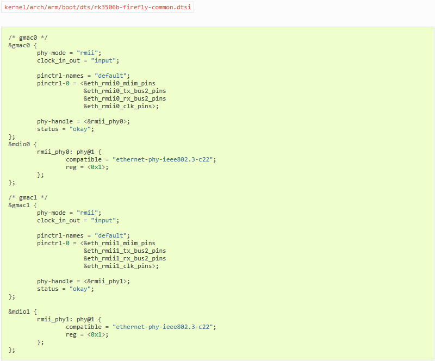Click the gmac0 clock_in_out = "input" line
The height and width of the screenshot is (361, 435).
[x=78, y=60]
